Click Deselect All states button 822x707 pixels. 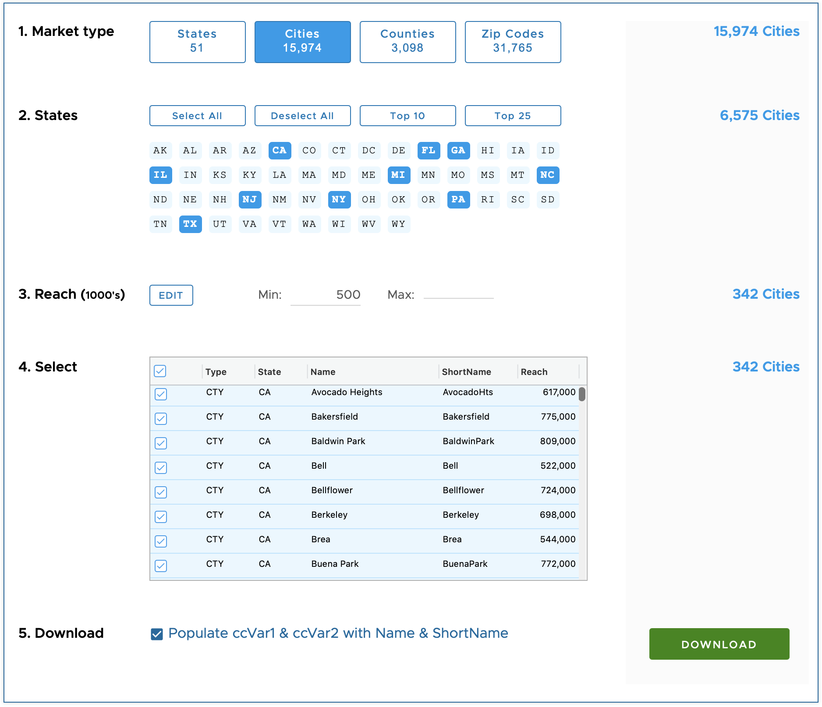(302, 116)
